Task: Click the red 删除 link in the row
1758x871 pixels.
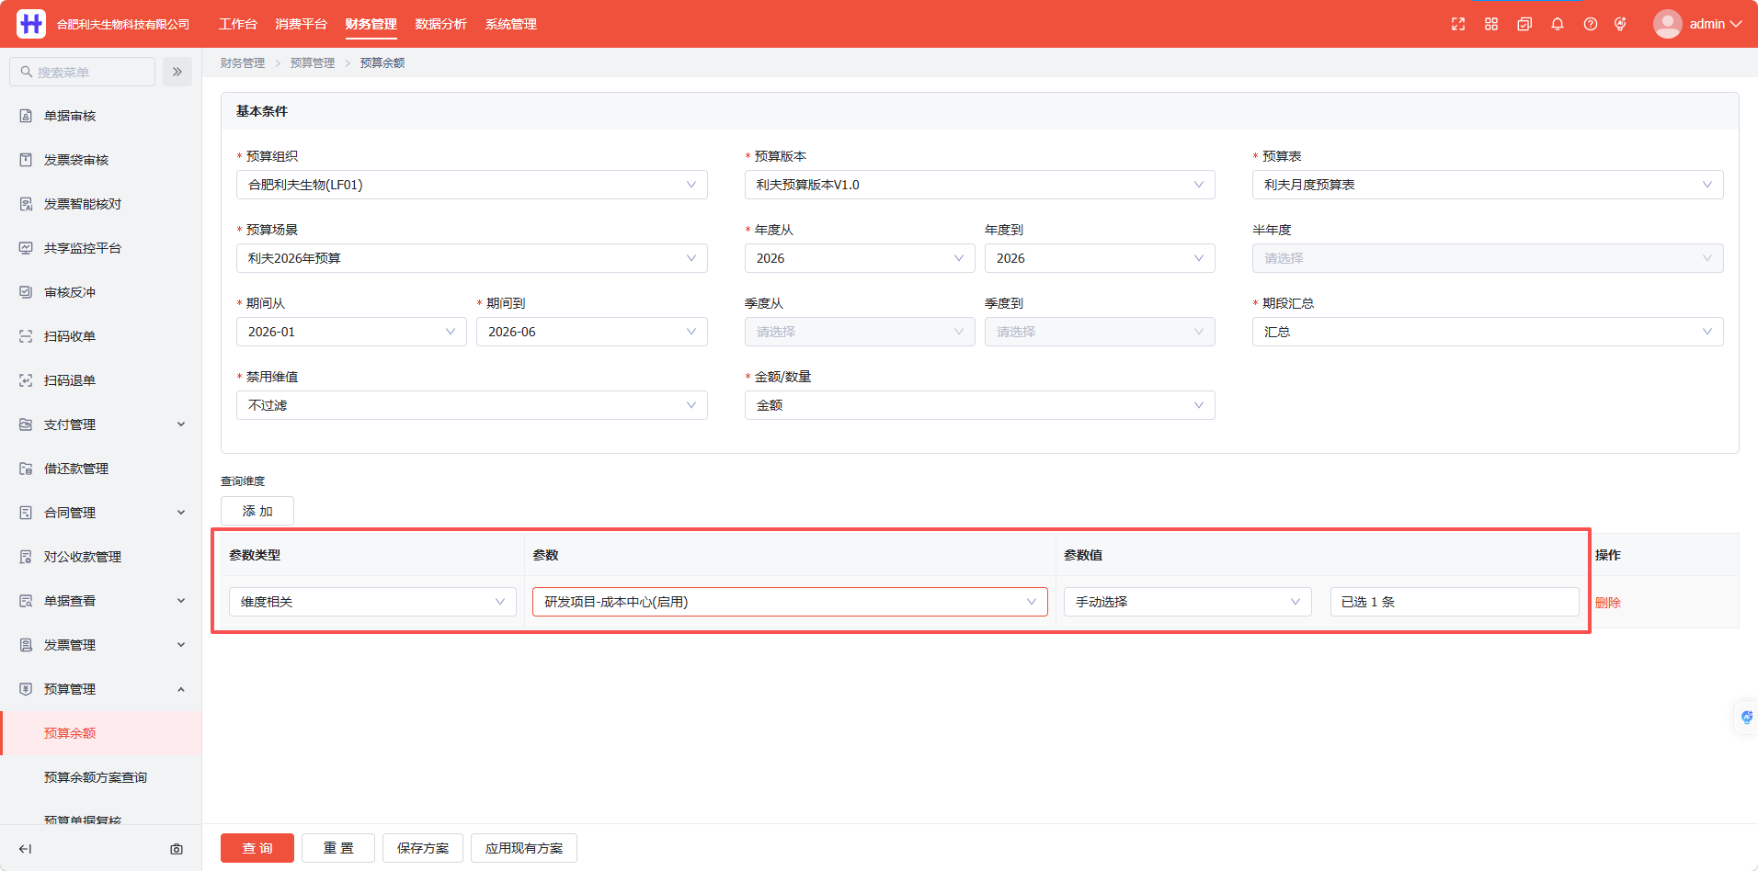Action: point(1608,603)
